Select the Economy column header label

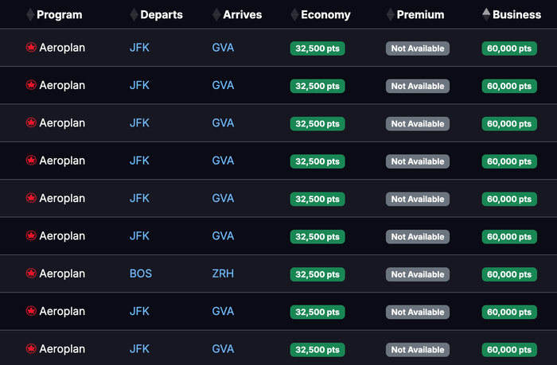click(x=325, y=14)
